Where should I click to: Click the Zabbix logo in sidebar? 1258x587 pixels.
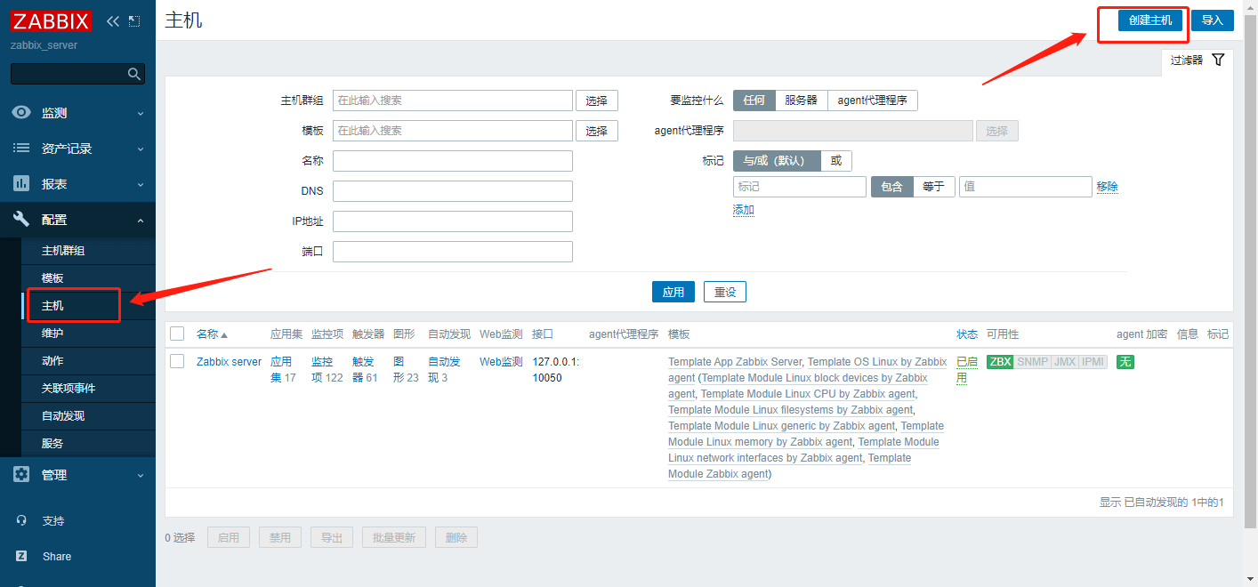click(51, 21)
